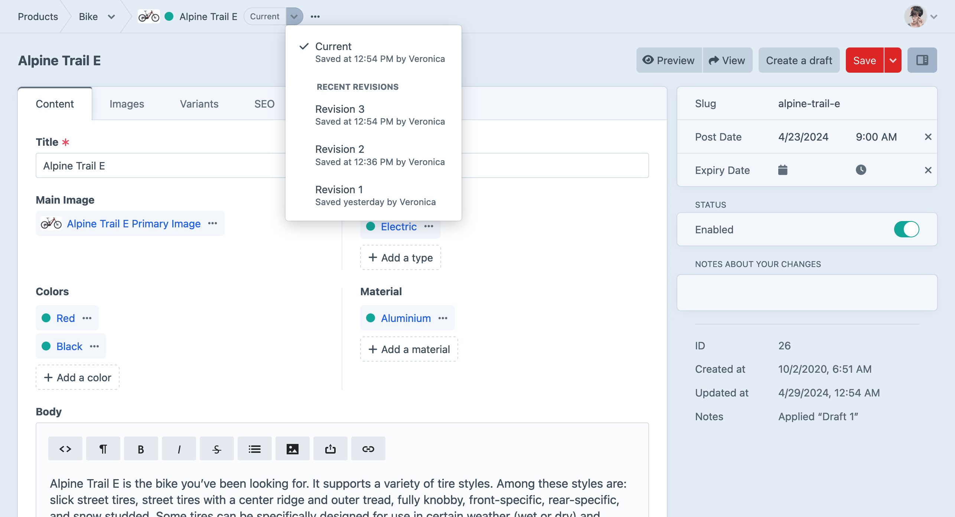Open the Bike breadcrumb dropdown
Image resolution: width=955 pixels, height=517 pixels.
(111, 17)
